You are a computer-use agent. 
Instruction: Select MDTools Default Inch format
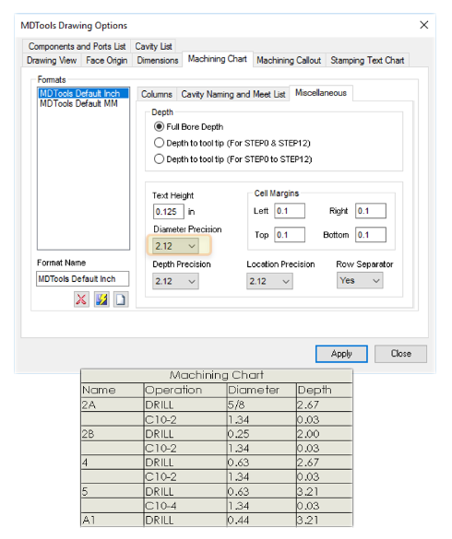(x=83, y=93)
